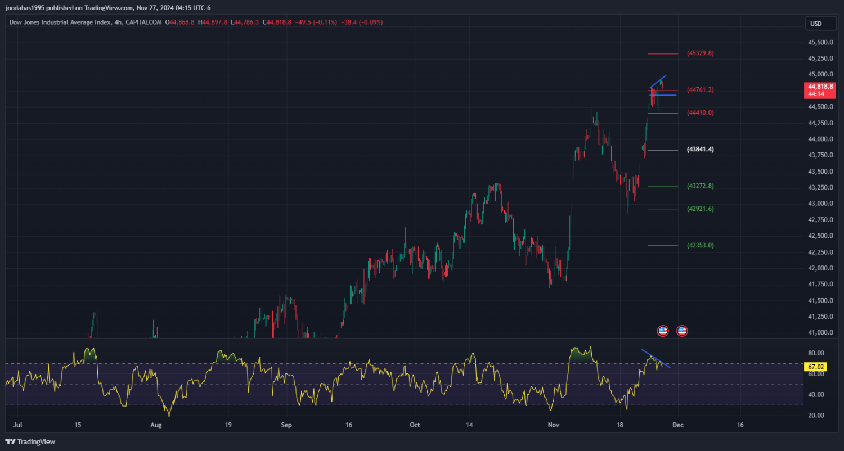The width and height of the screenshot is (844, 451).
Task: Click the 42,500.0 price axis label
Action: pos(821,236)
